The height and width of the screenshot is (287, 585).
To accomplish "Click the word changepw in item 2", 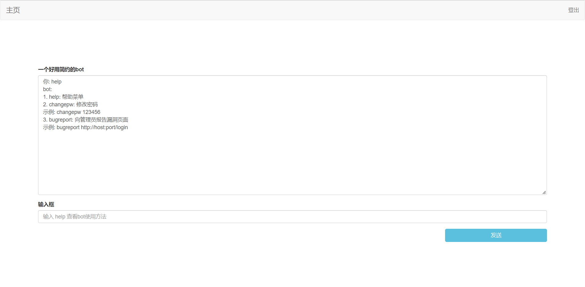I will (x=61, y=105).
